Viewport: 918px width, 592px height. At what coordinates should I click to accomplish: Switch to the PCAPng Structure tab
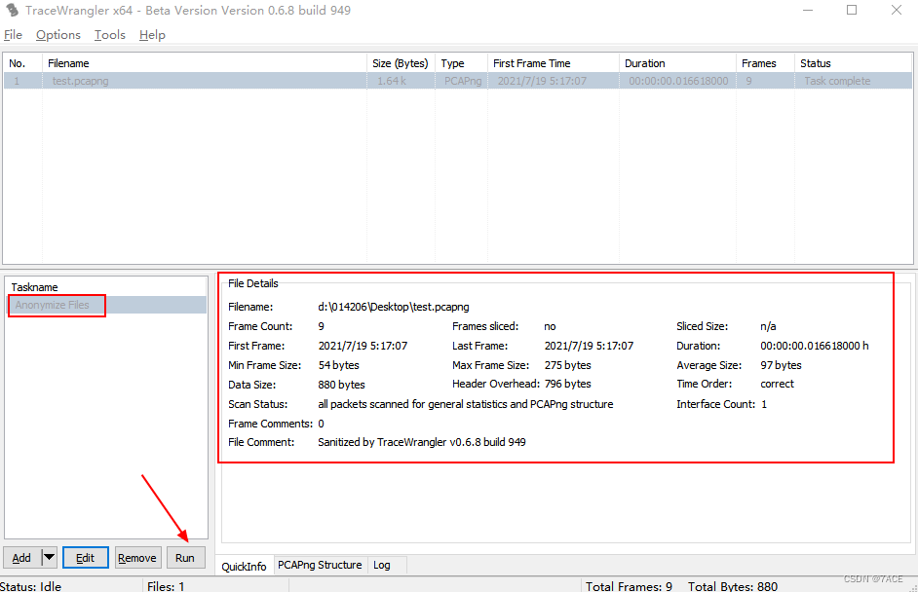click(x=320, y=565)
